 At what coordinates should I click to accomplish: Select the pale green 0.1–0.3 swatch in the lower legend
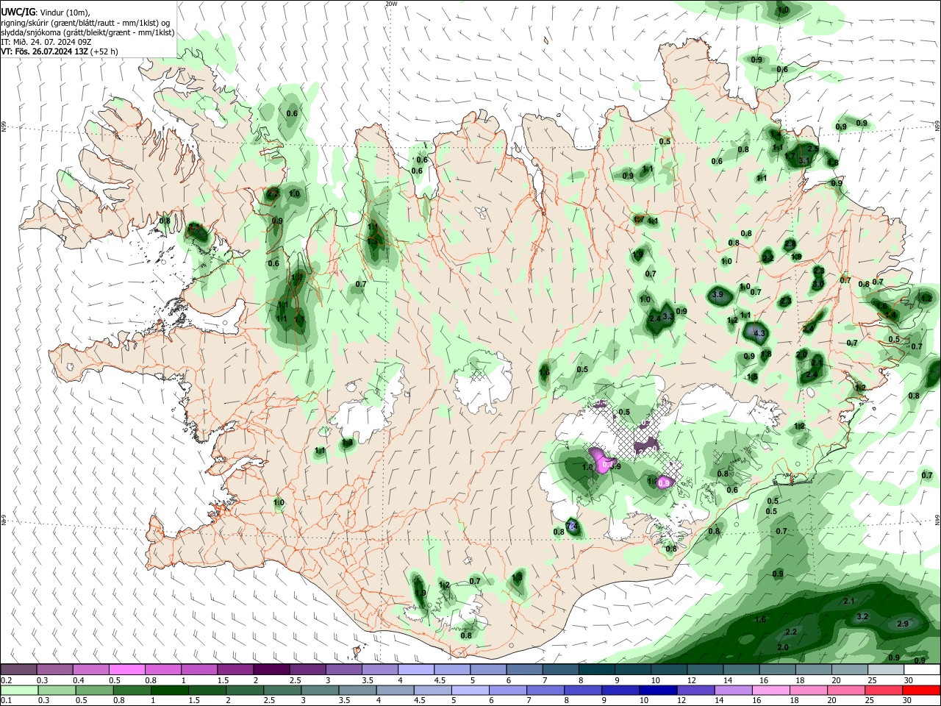[x=18, y=690]
